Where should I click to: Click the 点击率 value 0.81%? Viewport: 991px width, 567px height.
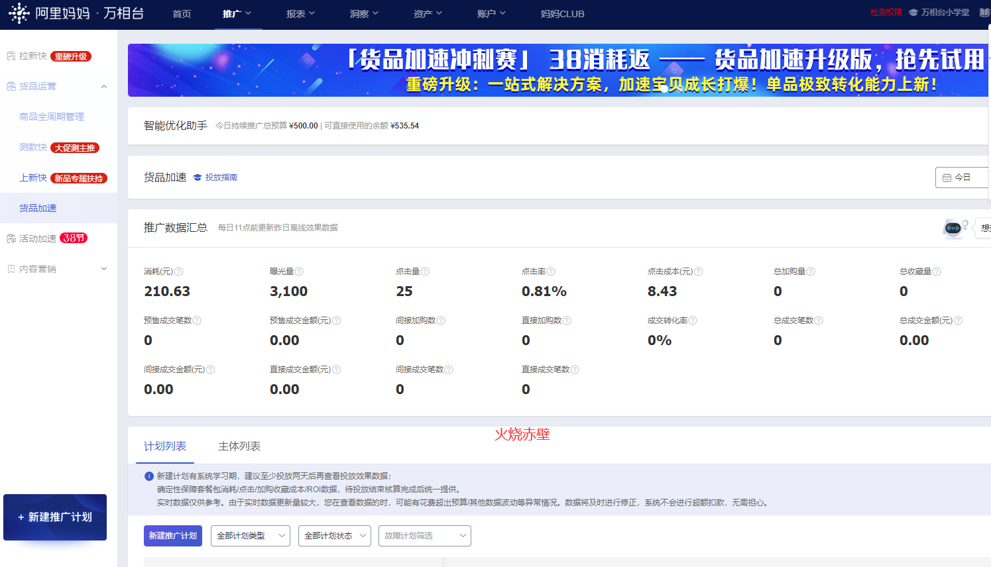click(544, 291)
